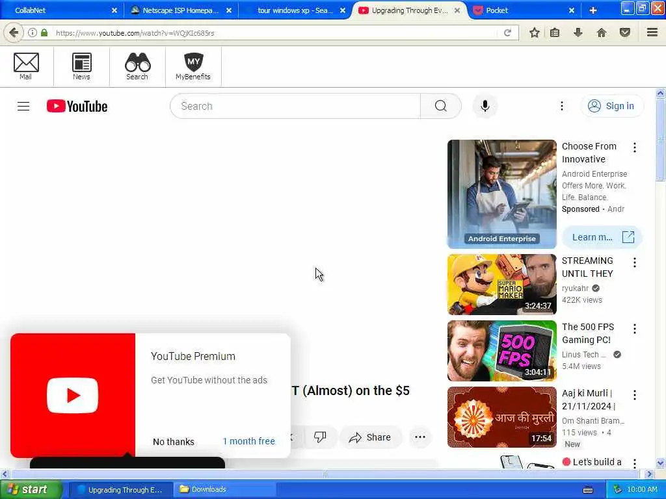Open the browser hamburger menu
The image size is (666, 499).
point(652,32)
